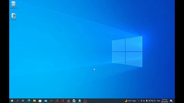The width and height of the screenshot is (184, 103).
Task: Open the Mail app on the taskbar
Action: (x=46, y=101)
